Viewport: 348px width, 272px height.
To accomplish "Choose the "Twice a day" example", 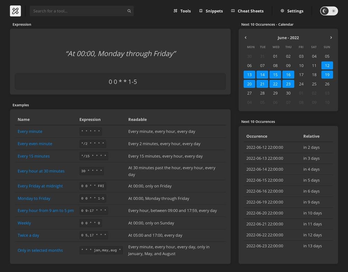I will point(28,235).
